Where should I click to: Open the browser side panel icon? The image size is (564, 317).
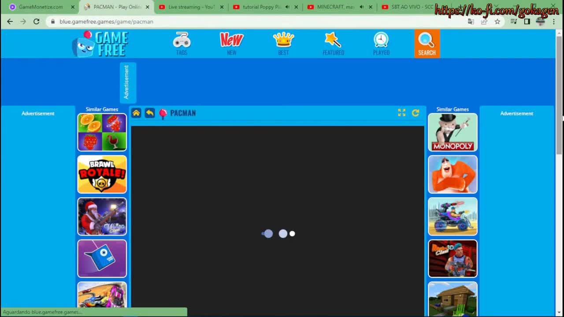pyautogui.click(x=527, y=21)
